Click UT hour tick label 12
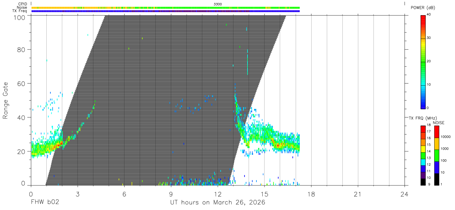455x210 pixels. pos(217,194)
